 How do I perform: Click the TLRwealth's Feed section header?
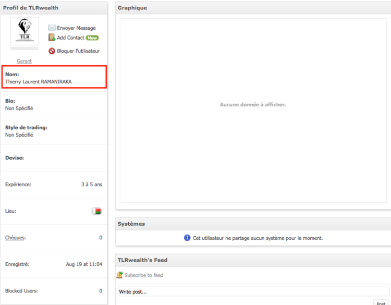pyautogui.click(x=142, y=260)
